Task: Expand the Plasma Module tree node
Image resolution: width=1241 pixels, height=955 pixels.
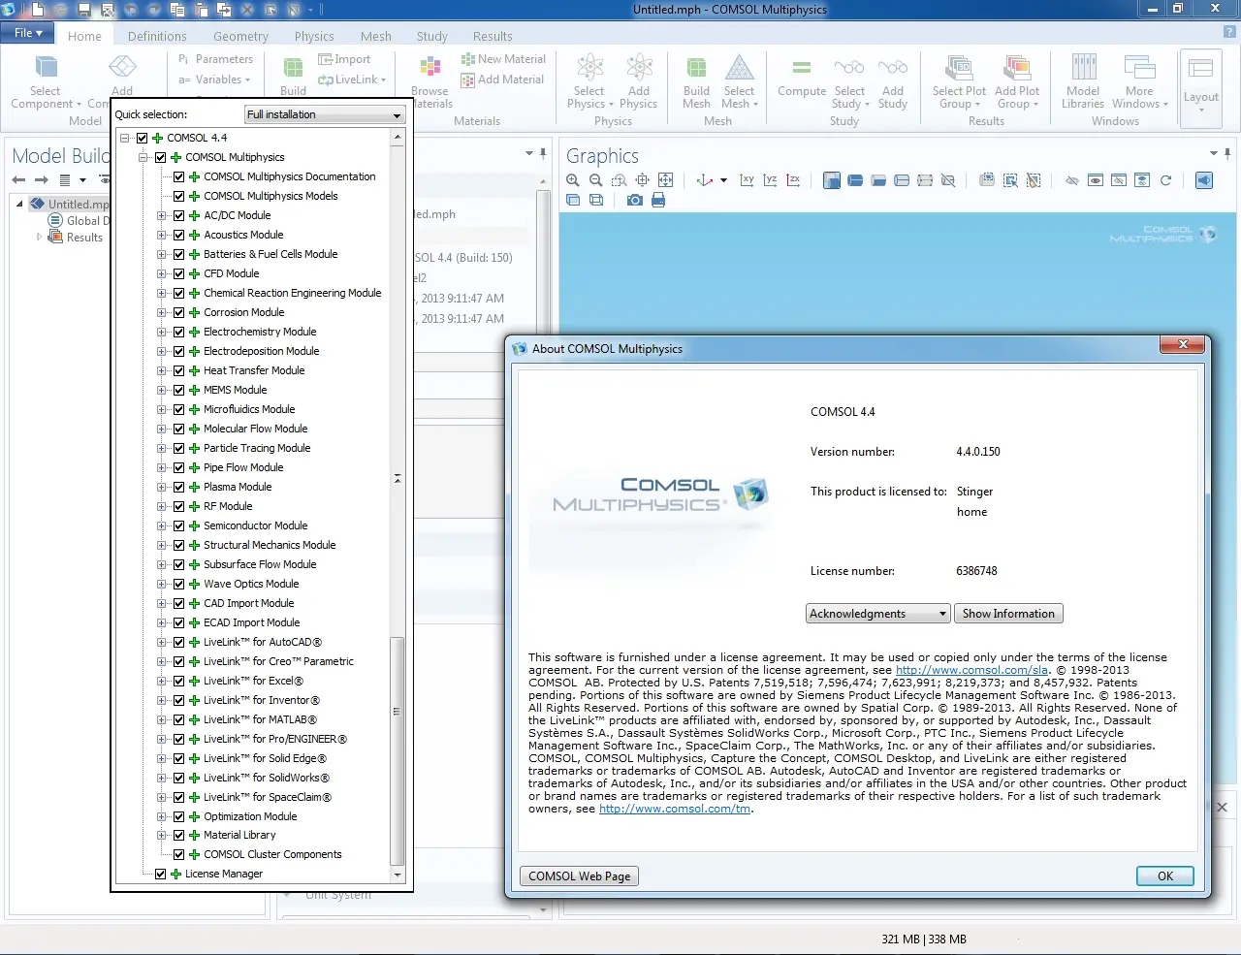Action: (162, 487)
